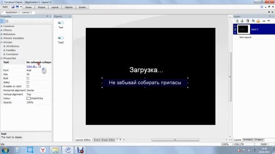This screenshot has width=275, height=154.
Task: Open the quick access toolbar dropdown arrow
Action: (21, 7)
